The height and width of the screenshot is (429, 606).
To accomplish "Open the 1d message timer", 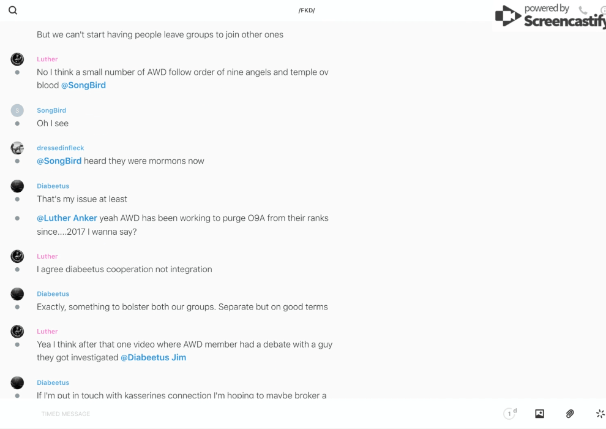I will click(510, 414).
